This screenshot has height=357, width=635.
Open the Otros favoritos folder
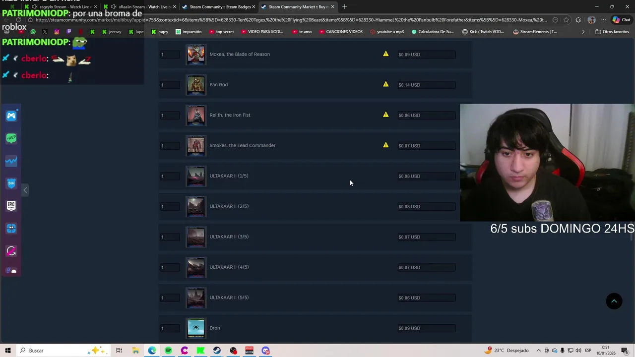tap(612, 32)
